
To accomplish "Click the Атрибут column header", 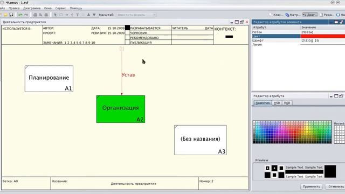I will pos(276,27).
